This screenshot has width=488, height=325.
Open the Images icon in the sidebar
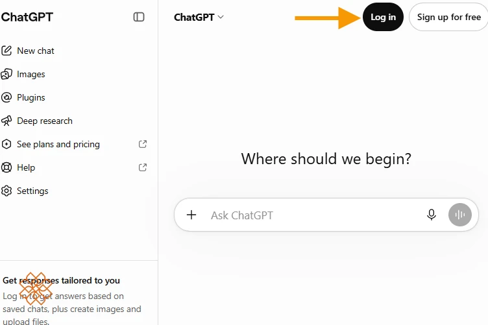[x=6, y=75]
